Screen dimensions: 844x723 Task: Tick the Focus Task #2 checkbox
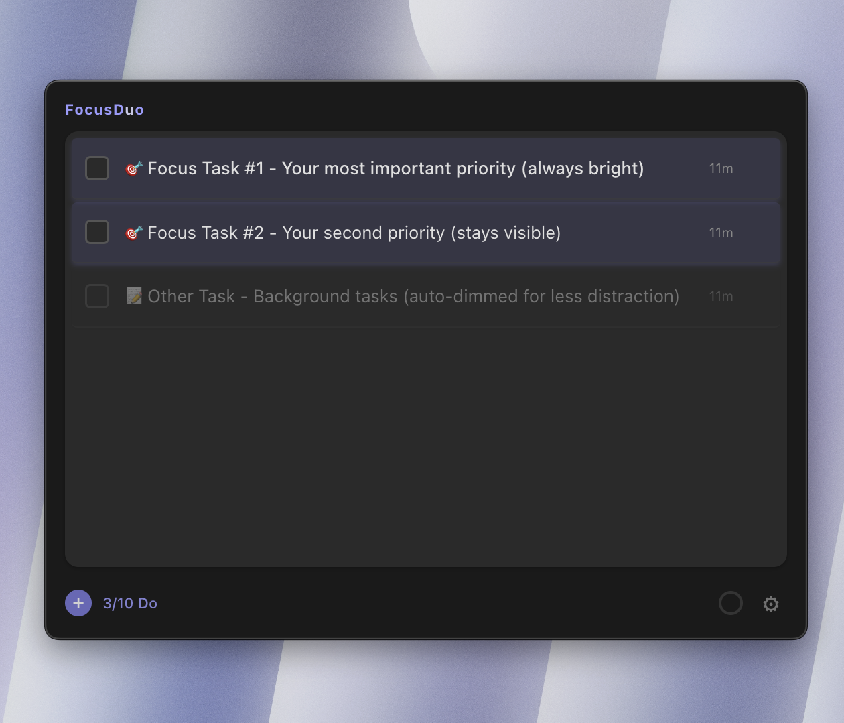click(x=97, y=233)
